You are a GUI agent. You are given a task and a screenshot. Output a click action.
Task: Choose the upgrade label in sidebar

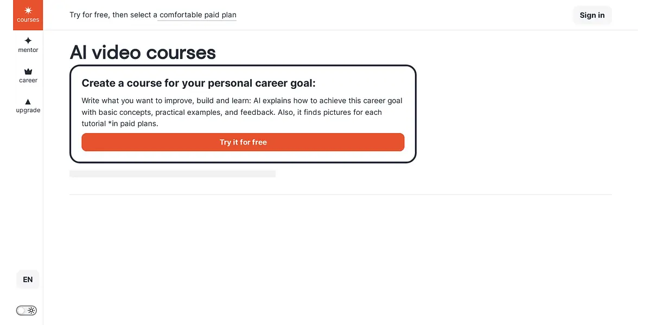28,110
